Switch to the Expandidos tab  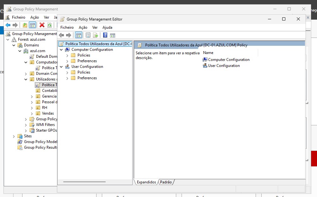[x=146, y=182]
